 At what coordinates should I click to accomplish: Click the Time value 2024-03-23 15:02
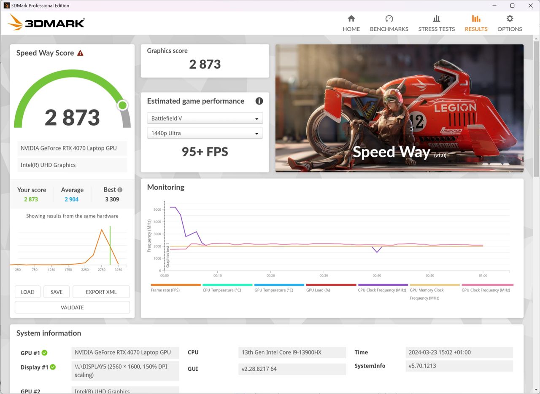click(x=459, y=352)
